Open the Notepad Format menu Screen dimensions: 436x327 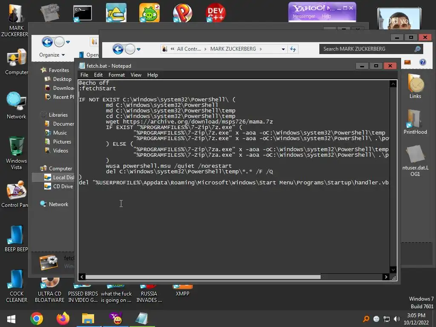tap(117, 75)
